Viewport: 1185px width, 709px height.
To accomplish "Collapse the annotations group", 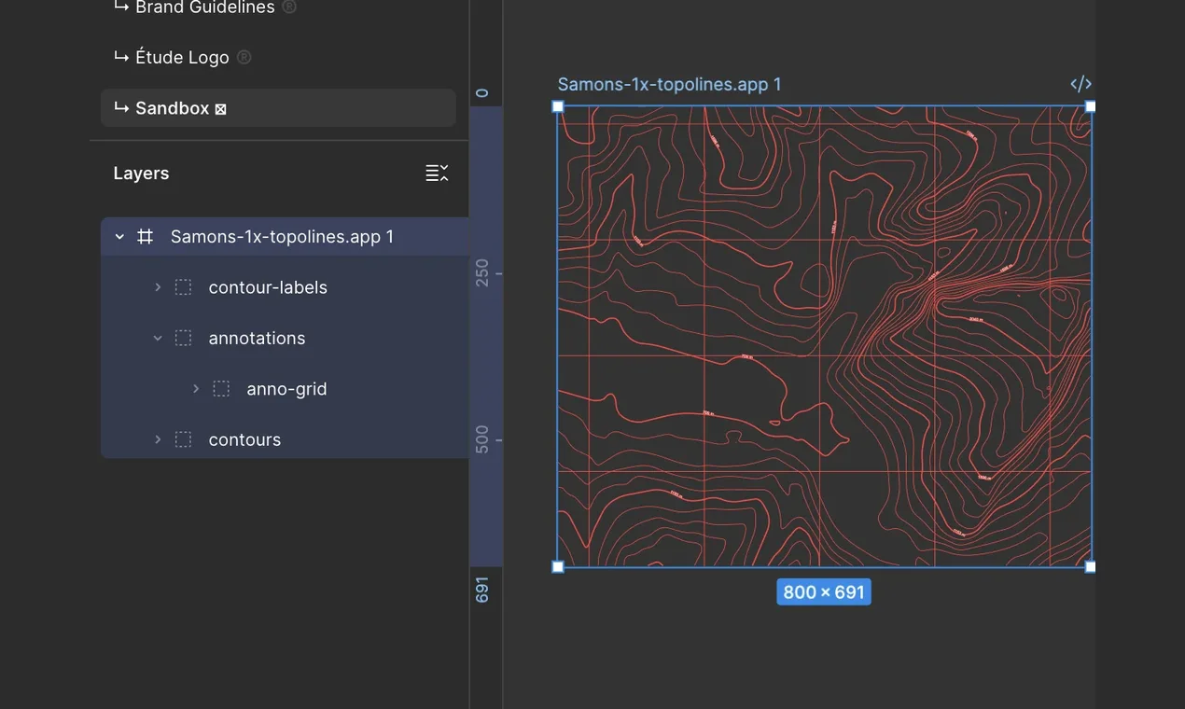I will pos(158,338).
